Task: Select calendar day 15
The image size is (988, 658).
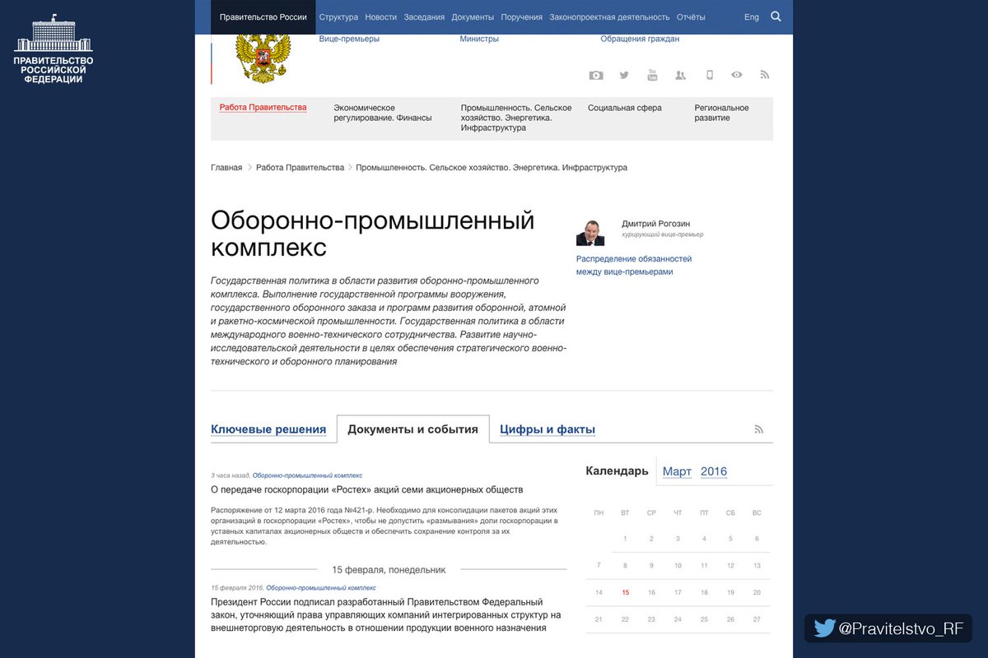Action: click(626, 592)
